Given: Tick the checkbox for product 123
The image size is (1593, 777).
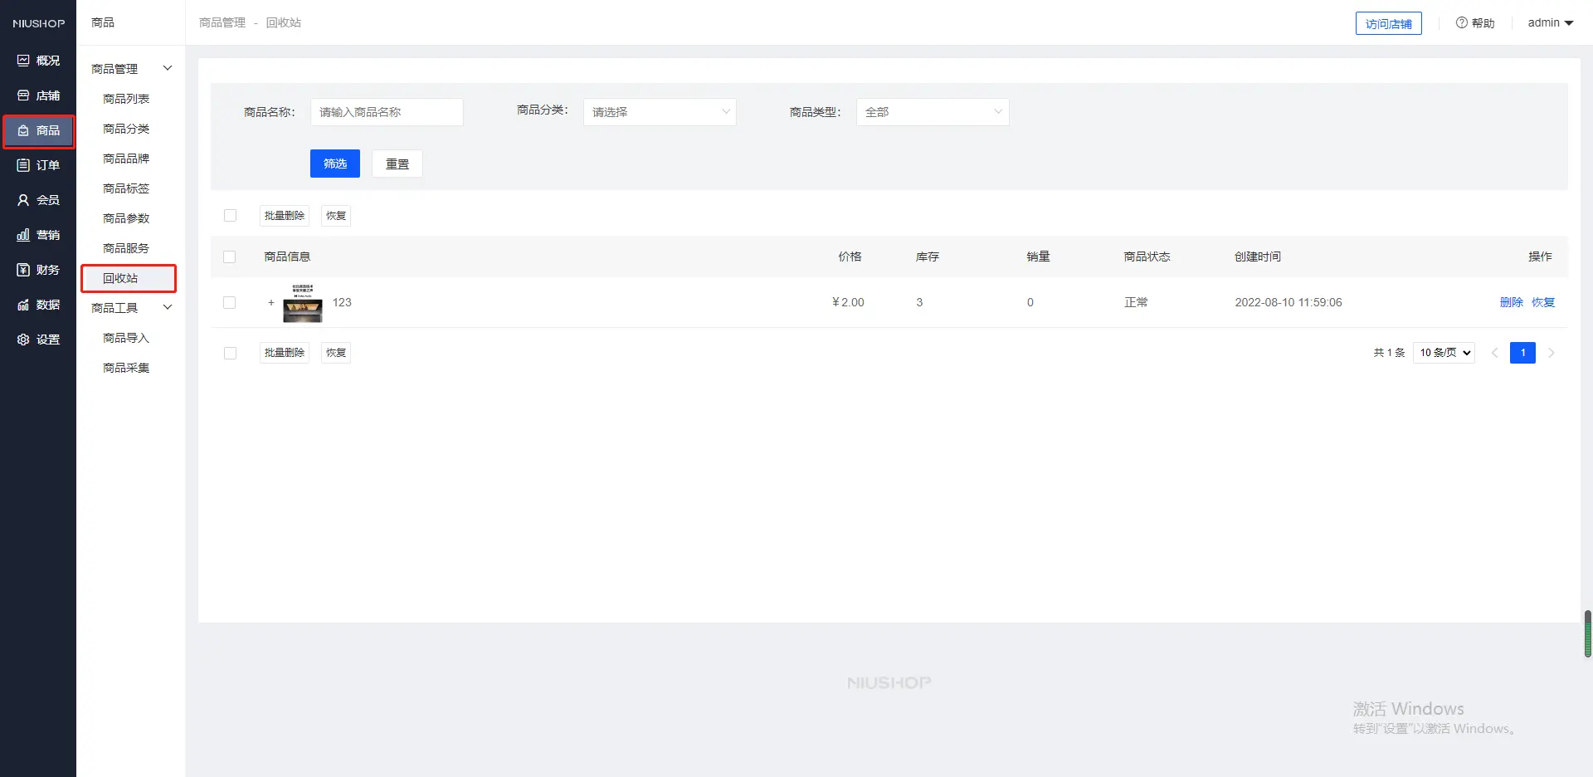Looking at the screenshot, I should (230, 303).
